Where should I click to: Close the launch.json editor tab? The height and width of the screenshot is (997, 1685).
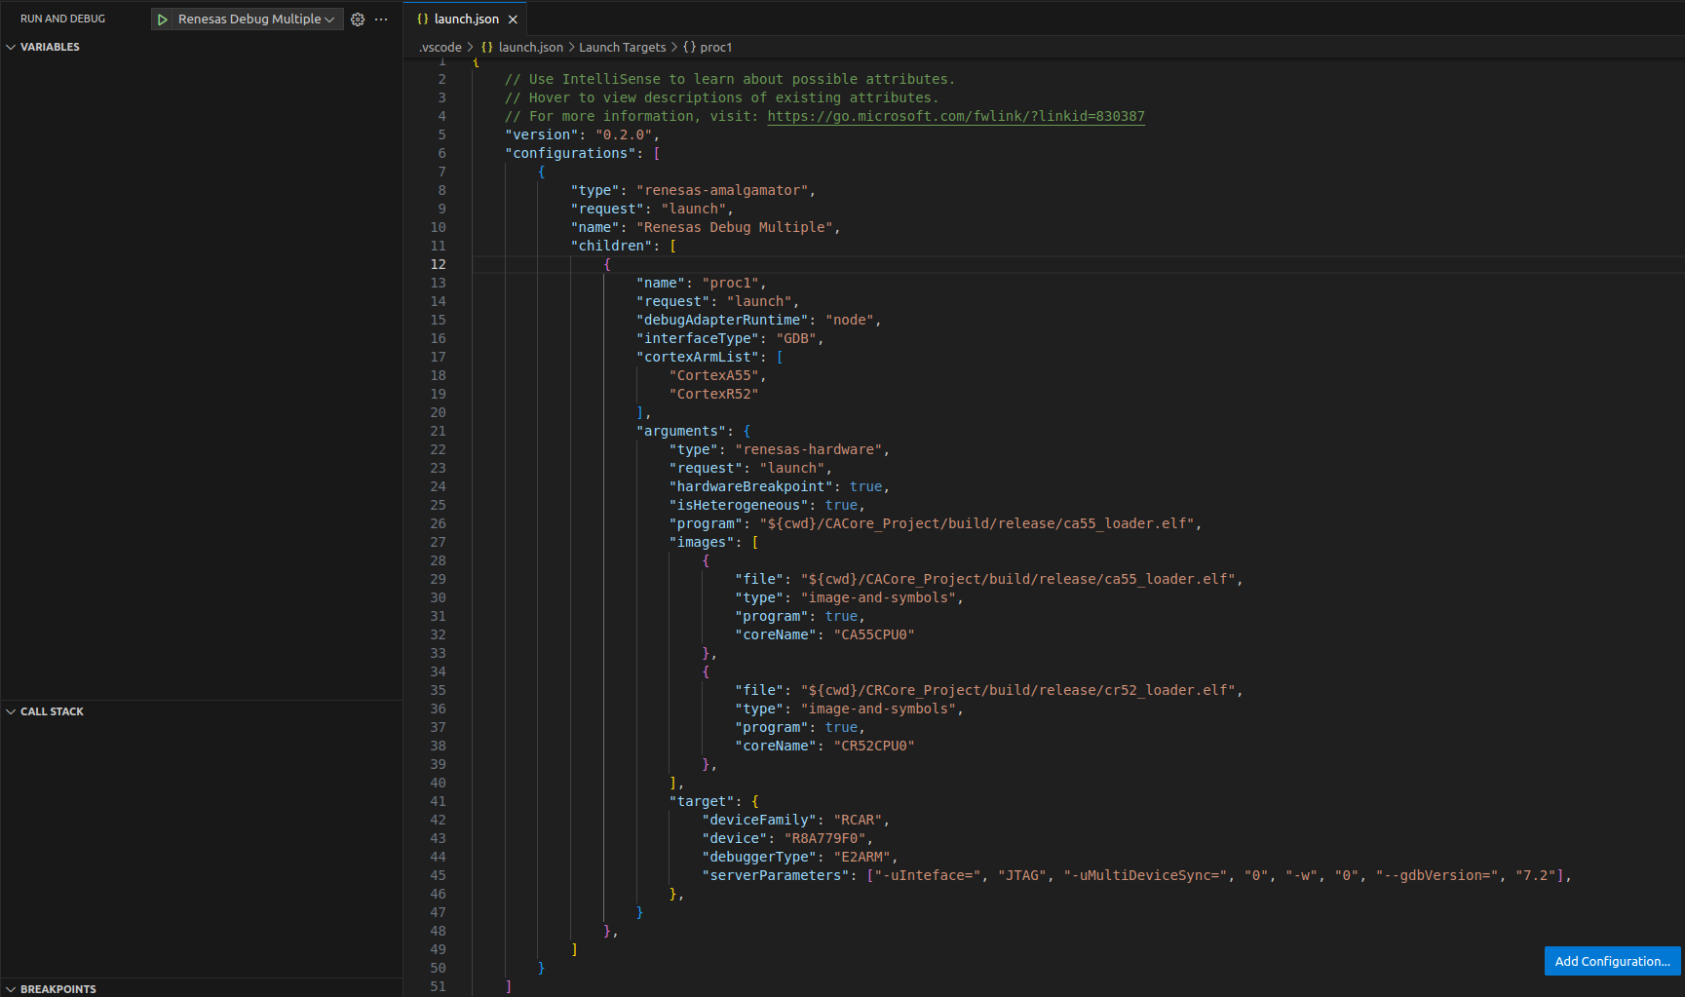click(513, 19)
